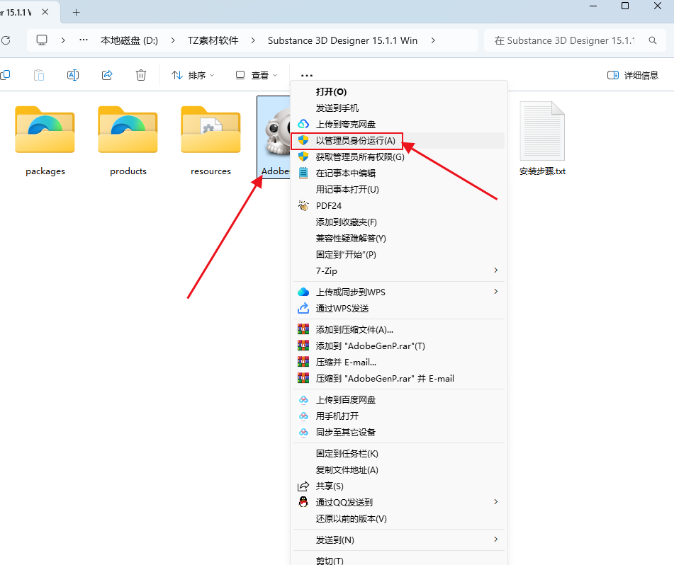
Task: Choose 固定到任务栏(K) menu item
Action: (x=399, y=454)
